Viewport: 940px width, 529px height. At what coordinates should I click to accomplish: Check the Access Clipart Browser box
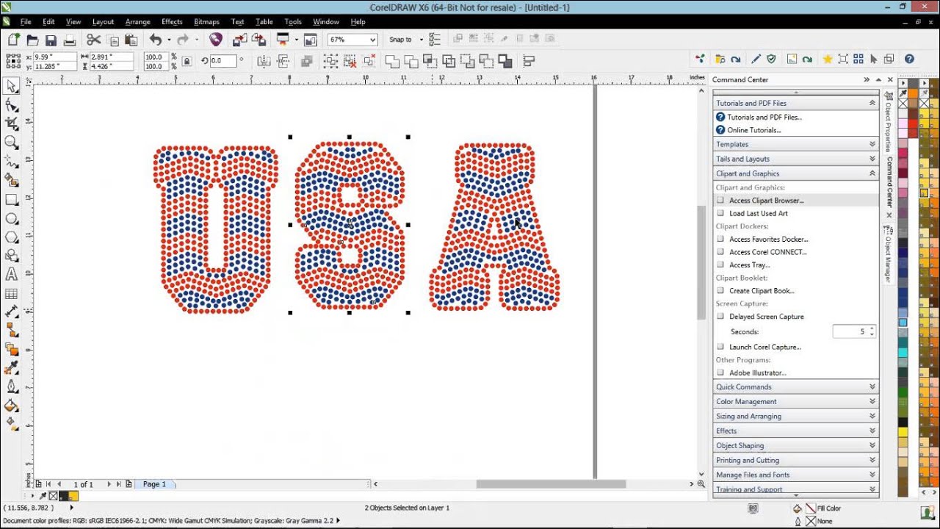tap(720, 200)
